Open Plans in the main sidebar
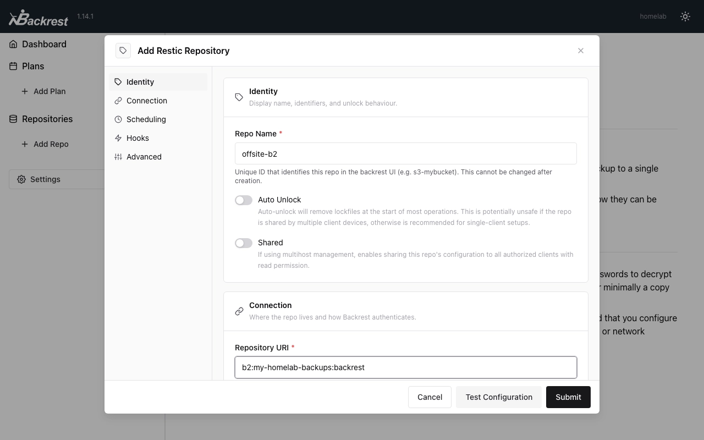The image size is (704, 440). click(33, 66)
